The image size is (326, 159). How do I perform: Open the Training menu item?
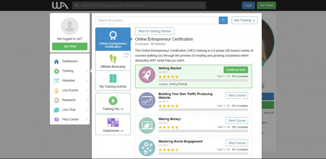pos(70,71)
